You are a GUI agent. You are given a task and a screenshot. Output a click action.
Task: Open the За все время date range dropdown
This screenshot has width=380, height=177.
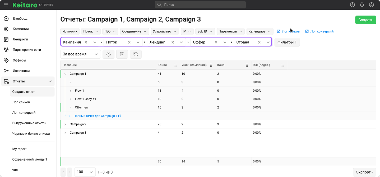click(x=80, y=54)
